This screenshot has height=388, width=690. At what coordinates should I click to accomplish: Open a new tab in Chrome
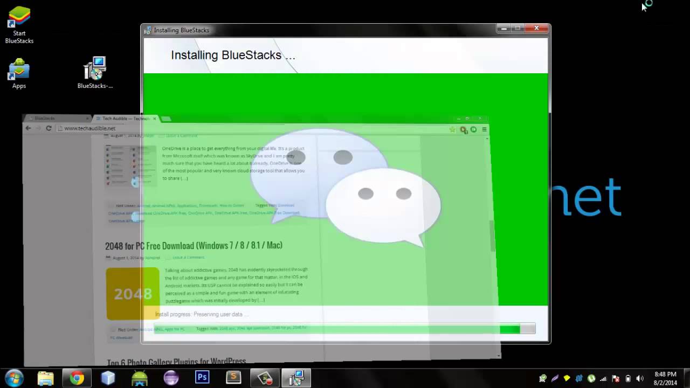[x=166, y=119]
